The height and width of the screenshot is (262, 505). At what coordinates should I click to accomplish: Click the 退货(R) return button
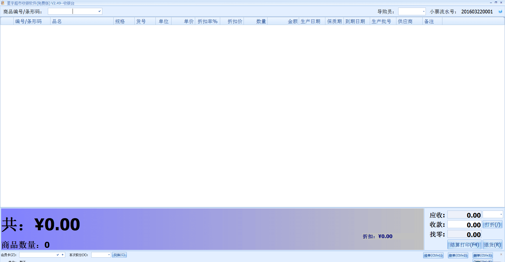[492, 245]
